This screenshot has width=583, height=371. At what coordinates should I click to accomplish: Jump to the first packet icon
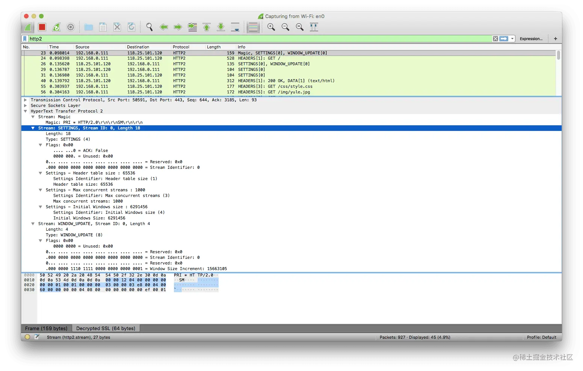[x=207, y=27]
